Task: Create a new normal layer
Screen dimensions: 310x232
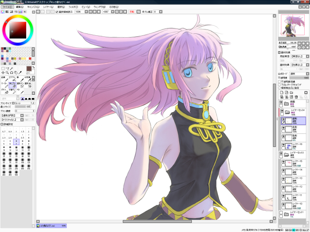Action: 282,92
